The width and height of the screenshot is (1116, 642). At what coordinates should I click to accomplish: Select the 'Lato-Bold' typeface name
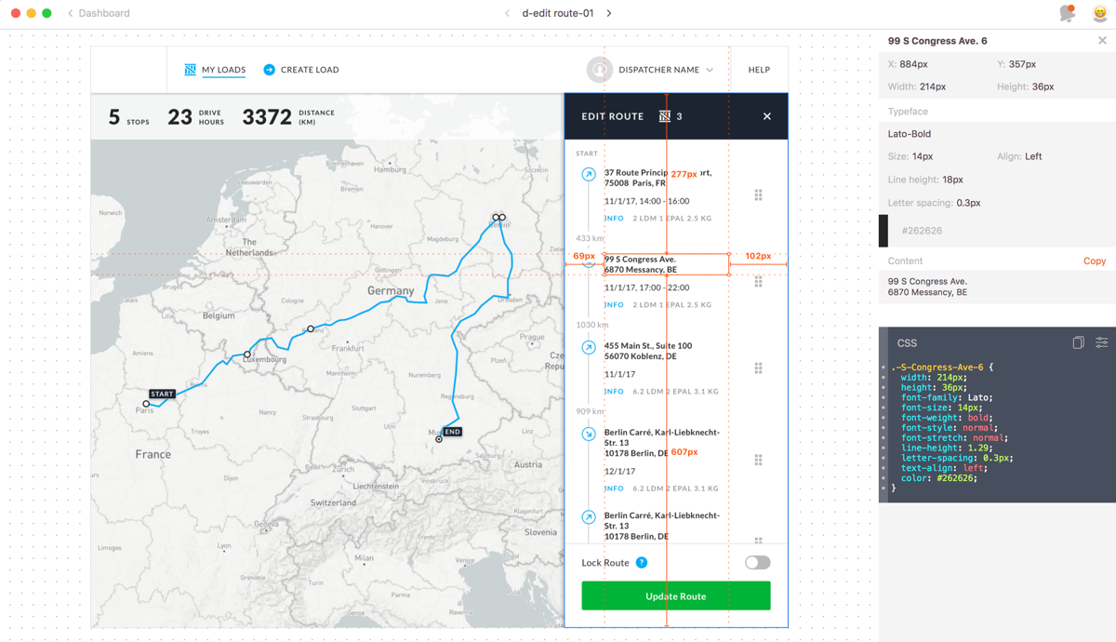(x=910, y=134)
